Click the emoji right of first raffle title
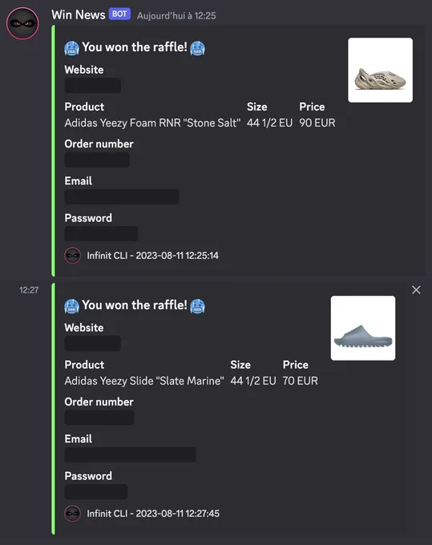Image resolution: width=432 pixels, height=545 pixels. (197, 48)
